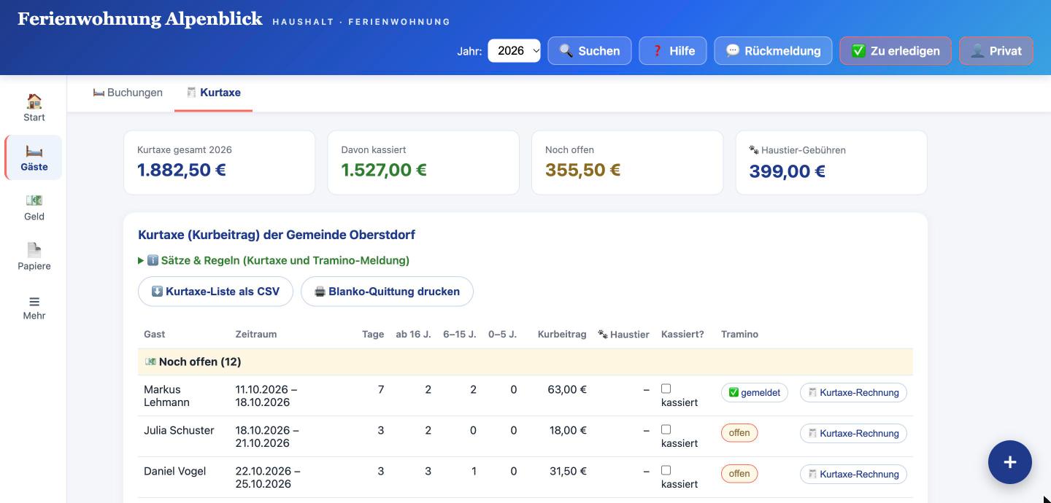Open the Mehr menu
Viewport: 1051px width, 503px height.
pyautogui.click(x=34, y=306)
